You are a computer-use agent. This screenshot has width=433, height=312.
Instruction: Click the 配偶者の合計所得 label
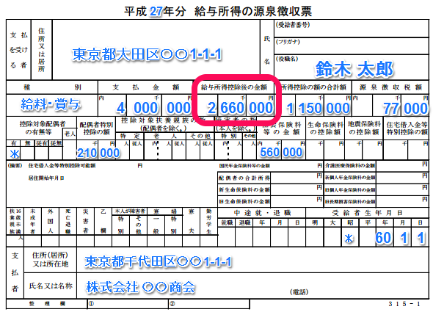(244, 178)
